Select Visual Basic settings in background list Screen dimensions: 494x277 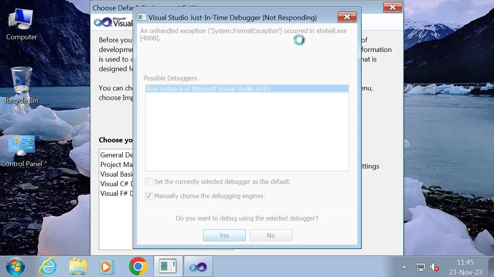click(117, 174)
